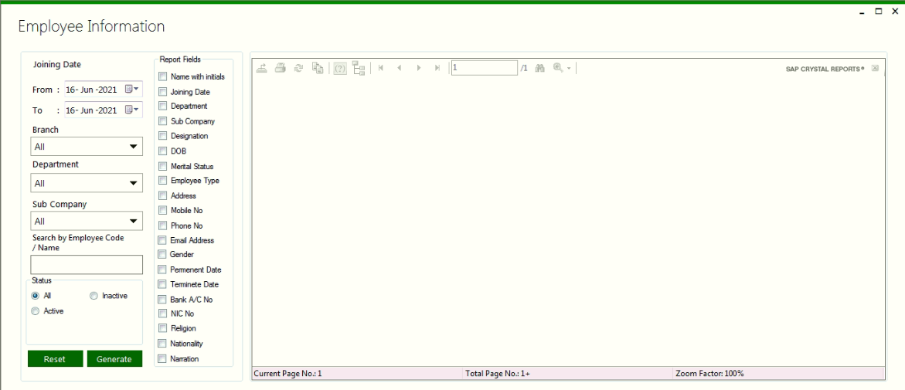Screen dimensions: 905x390
Task: Click the Reset button
Action: click(x=55, y=359)
